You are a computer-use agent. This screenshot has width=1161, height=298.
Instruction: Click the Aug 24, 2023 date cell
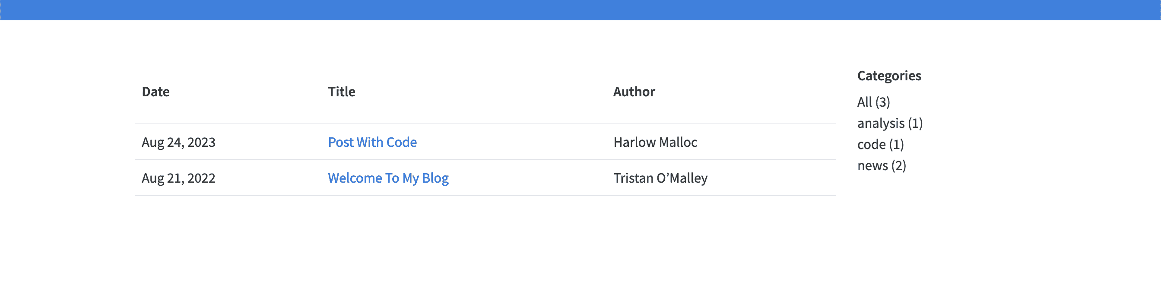pyautogui.click(x=178, y=142)
